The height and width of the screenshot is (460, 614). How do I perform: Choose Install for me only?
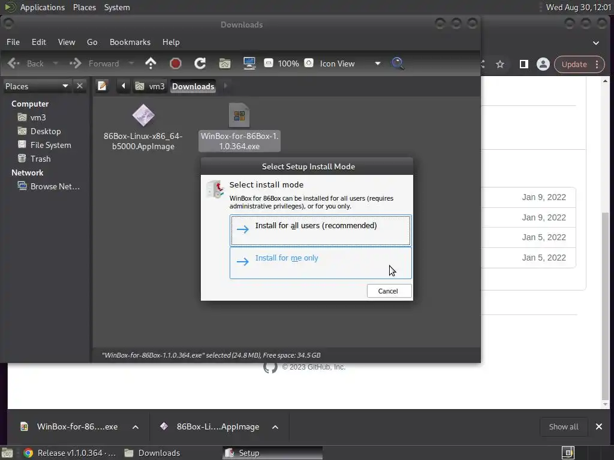click(x=320, y=263)
